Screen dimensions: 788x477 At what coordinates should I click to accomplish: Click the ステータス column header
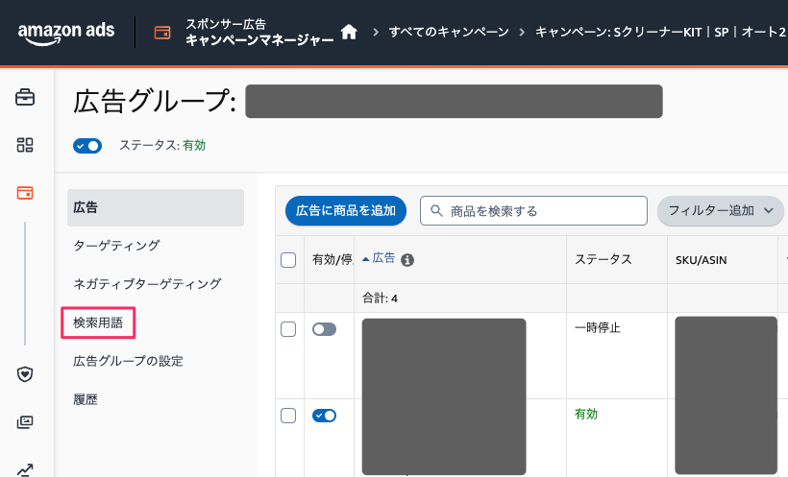(x=603, y=259)
